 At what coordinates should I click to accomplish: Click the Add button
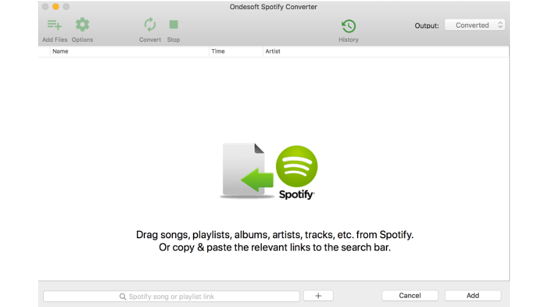473,295
